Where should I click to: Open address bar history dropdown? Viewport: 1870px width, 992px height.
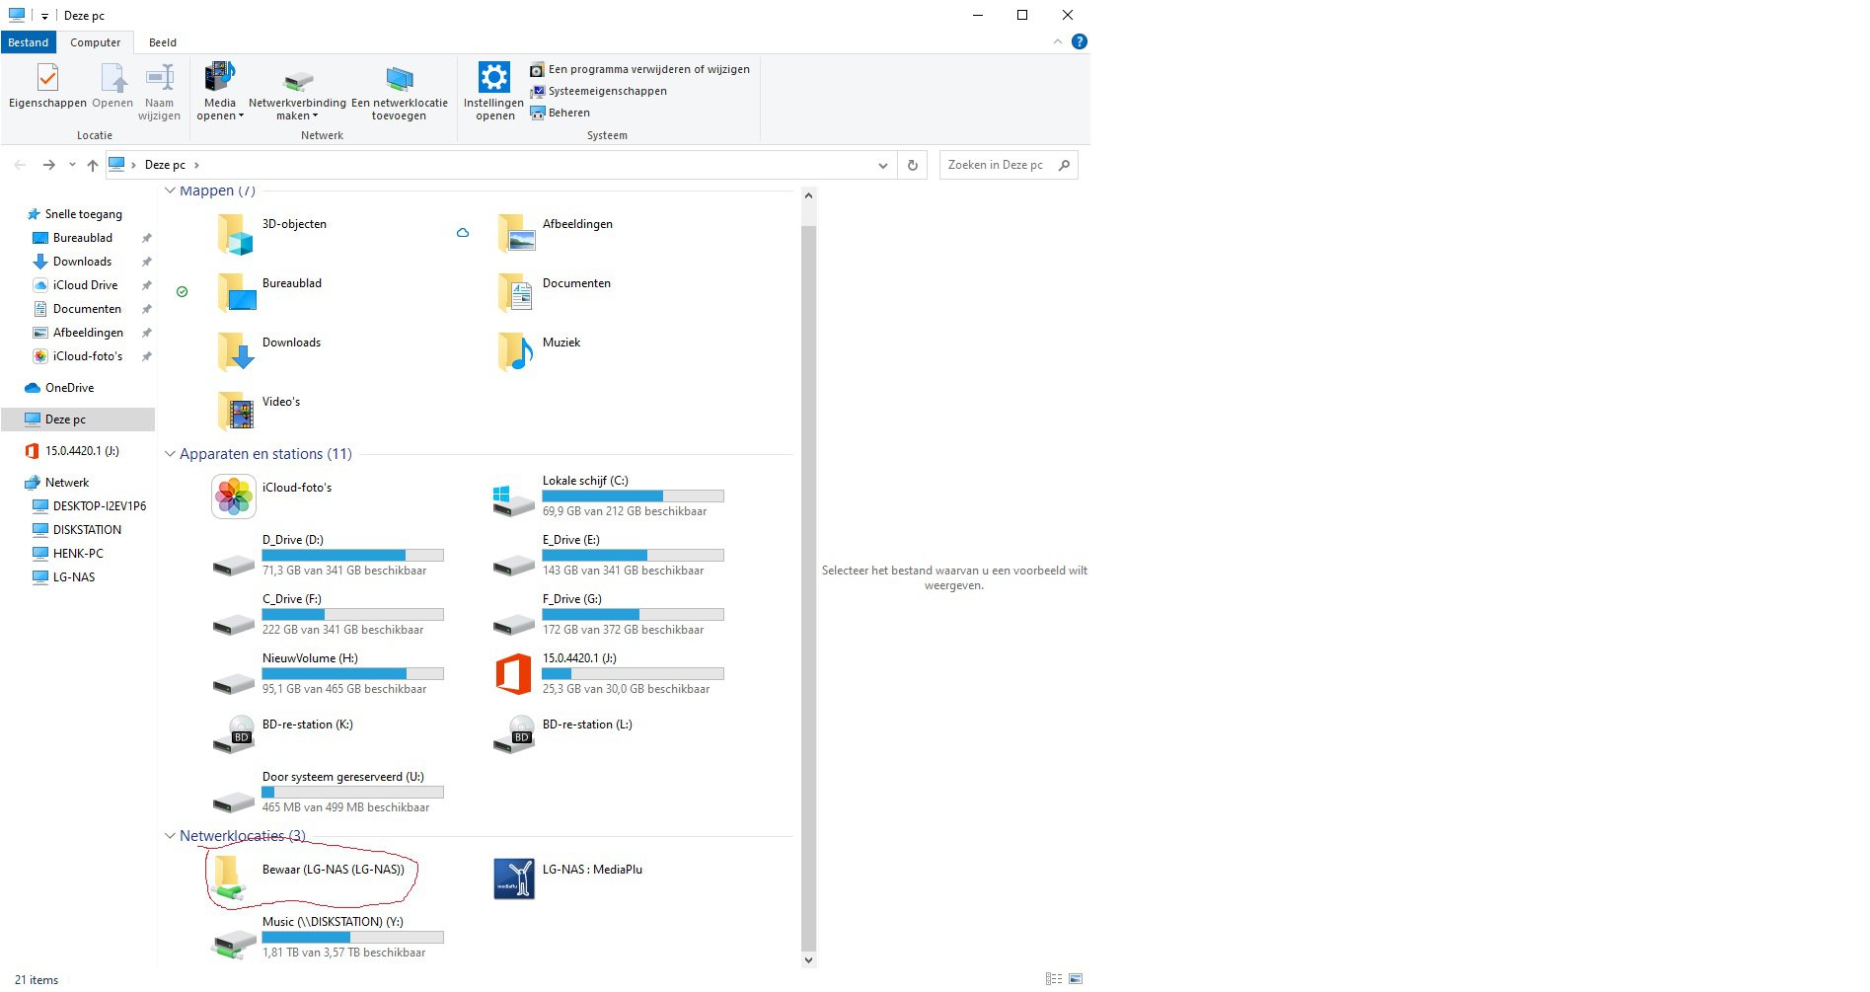pos(883,165)
